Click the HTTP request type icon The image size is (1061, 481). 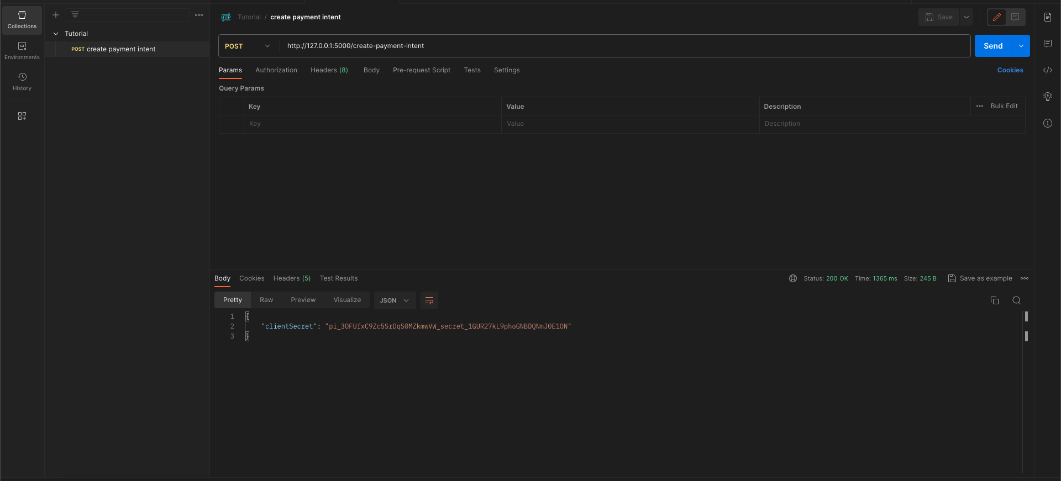point(226,17)
